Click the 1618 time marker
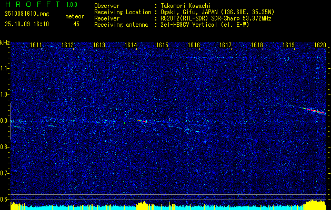This screenshot has width=331, height=210. pyautogui.click(x=257, y=45)
